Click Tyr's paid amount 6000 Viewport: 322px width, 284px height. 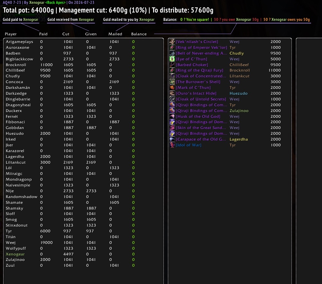(x=45, y=231)
